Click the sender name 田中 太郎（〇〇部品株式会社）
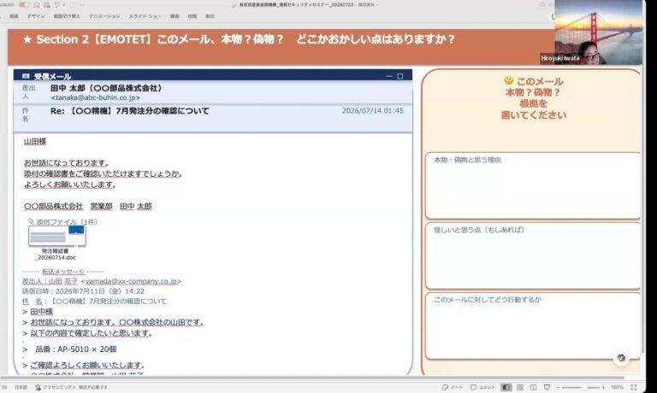 [x=106, y=88]
